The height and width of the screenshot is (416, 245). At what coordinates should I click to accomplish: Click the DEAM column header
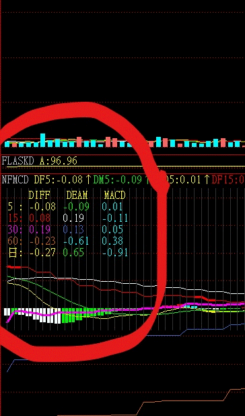point(77,196)
